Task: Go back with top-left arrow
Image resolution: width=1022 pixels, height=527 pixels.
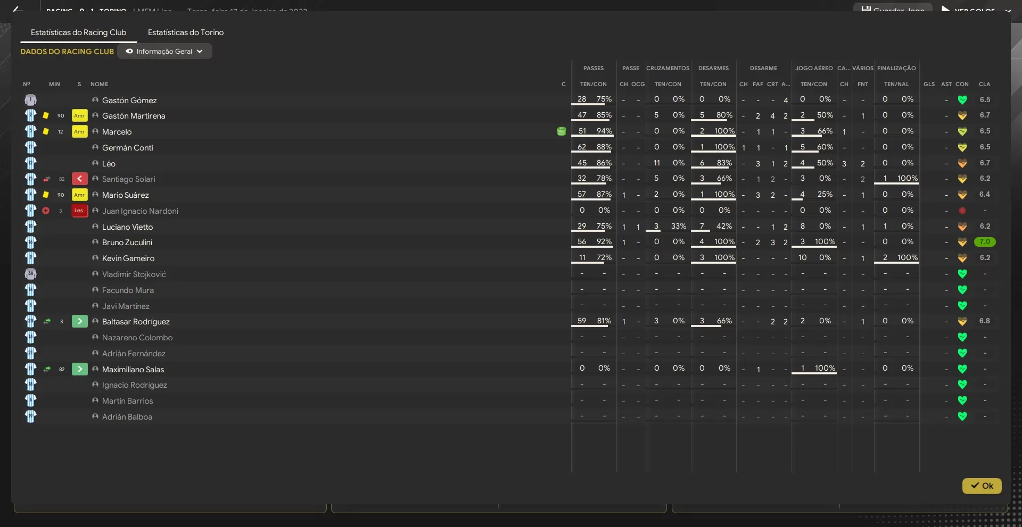Action: click(x=18, y=9)
